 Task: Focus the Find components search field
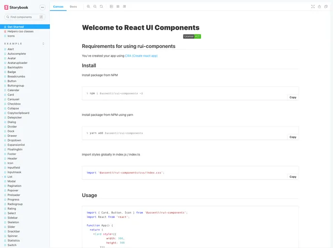pyautogui.click(x=25, y=17)
